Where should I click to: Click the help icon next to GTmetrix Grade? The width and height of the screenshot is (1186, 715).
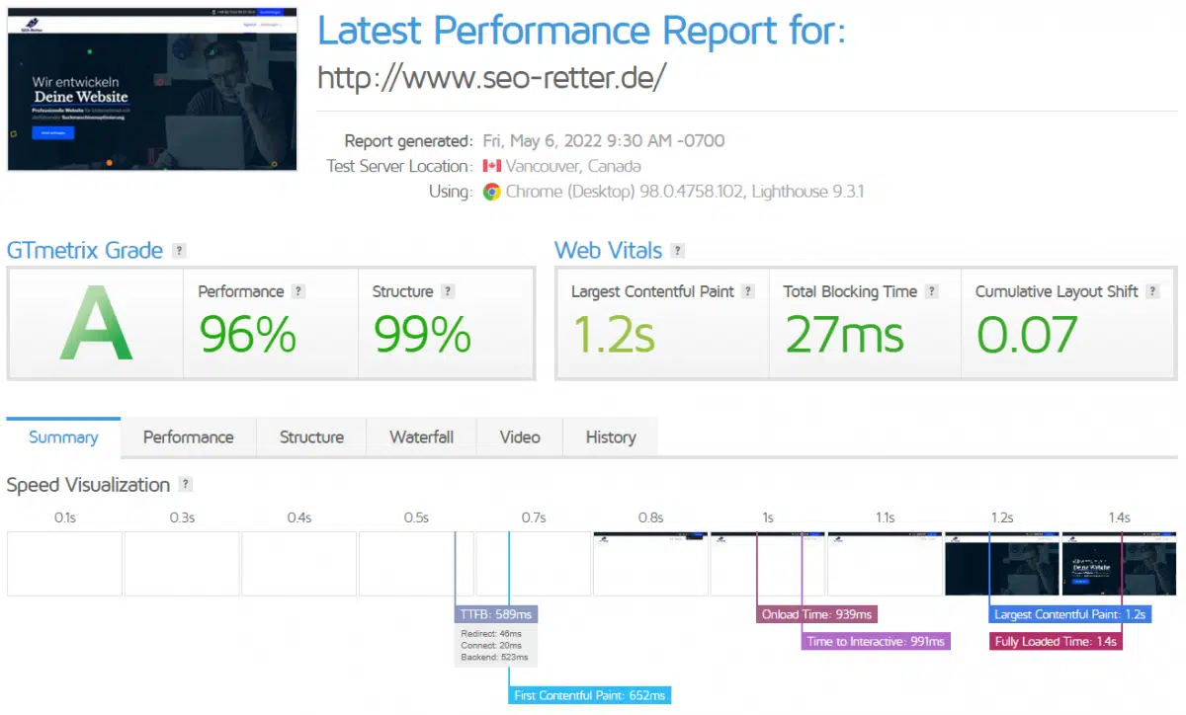[179, 251]
